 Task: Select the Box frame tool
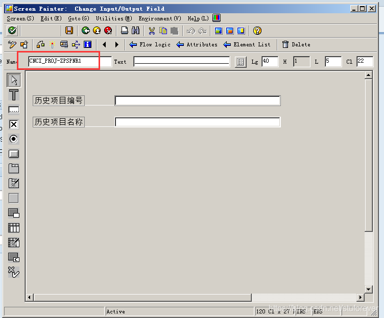[14, 198]
